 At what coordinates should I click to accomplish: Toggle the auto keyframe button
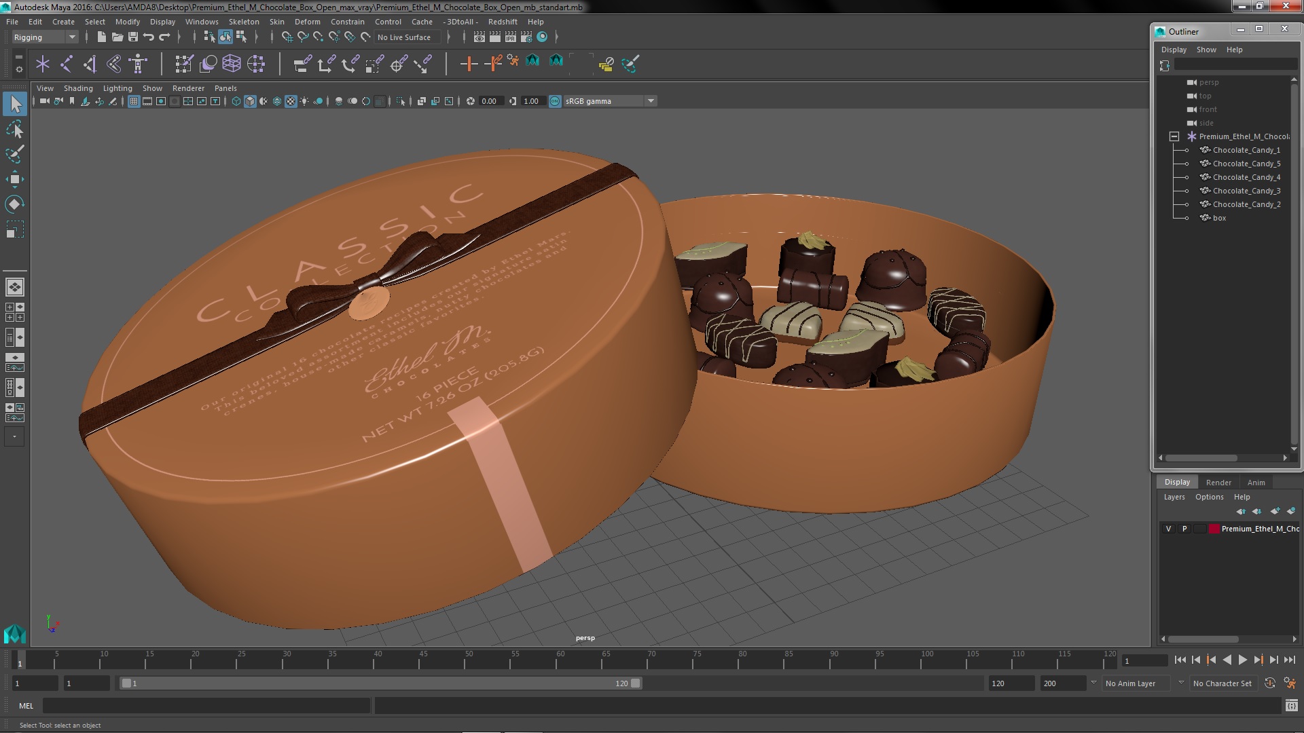[x=1270, y=683]
